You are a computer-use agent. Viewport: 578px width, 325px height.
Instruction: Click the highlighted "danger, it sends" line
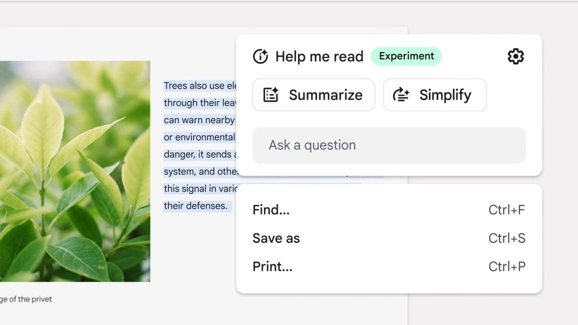tap(197, 155)
